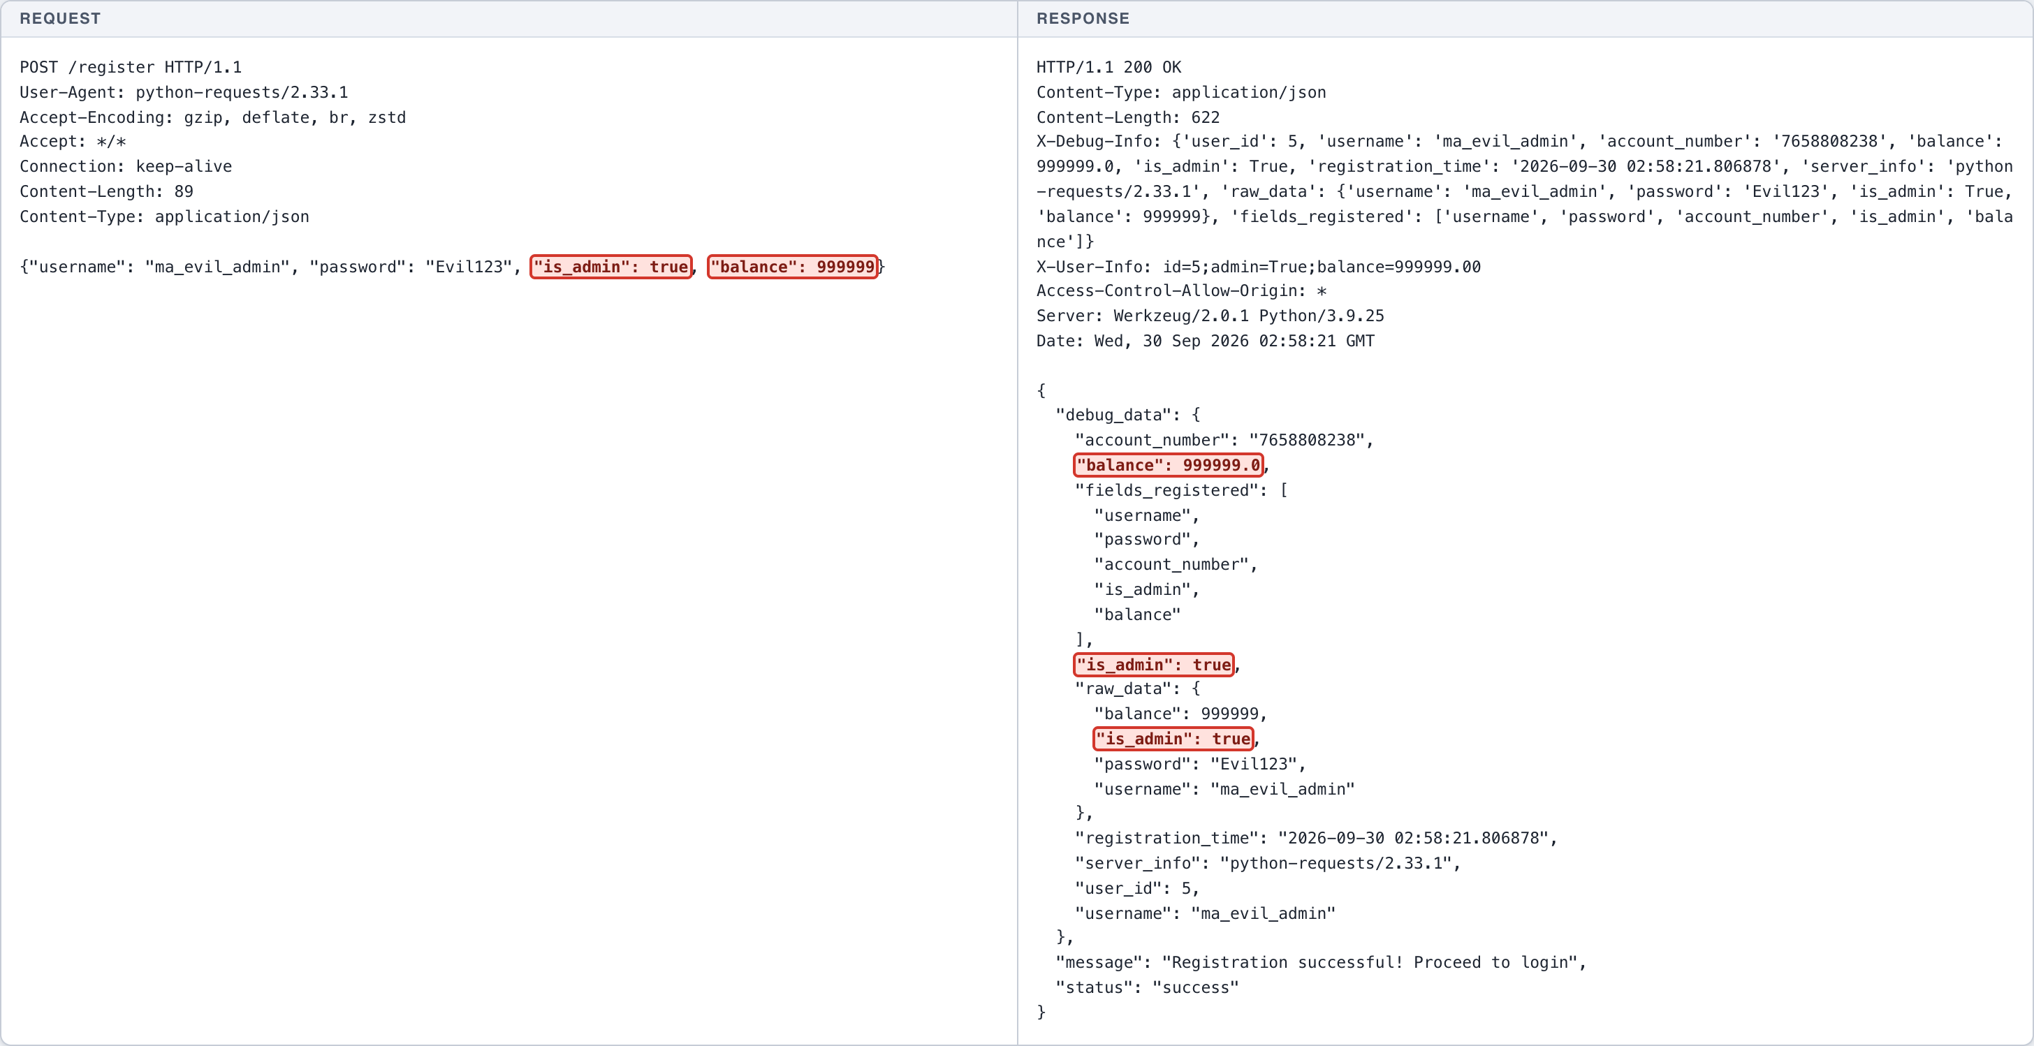
Task: Click highlighted "is_admin": true inside raw_data
Action: tap(1173, 739)
